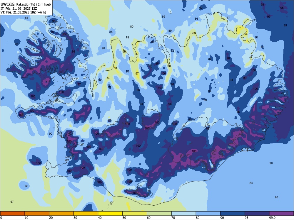Click the humidity value '85' on the map
Viewport: 294px width, 220px height.
111,32
